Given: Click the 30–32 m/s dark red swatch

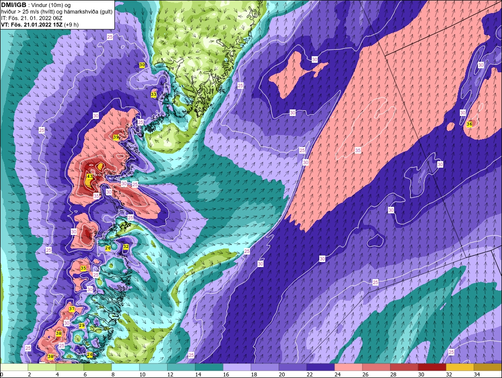Looking at the screenshot, I should (432, 367).
